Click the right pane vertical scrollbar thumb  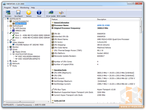click(x=141, y=27)
